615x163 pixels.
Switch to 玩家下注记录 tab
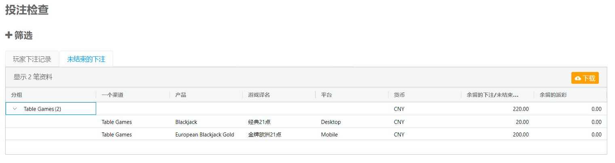(32, 59)
